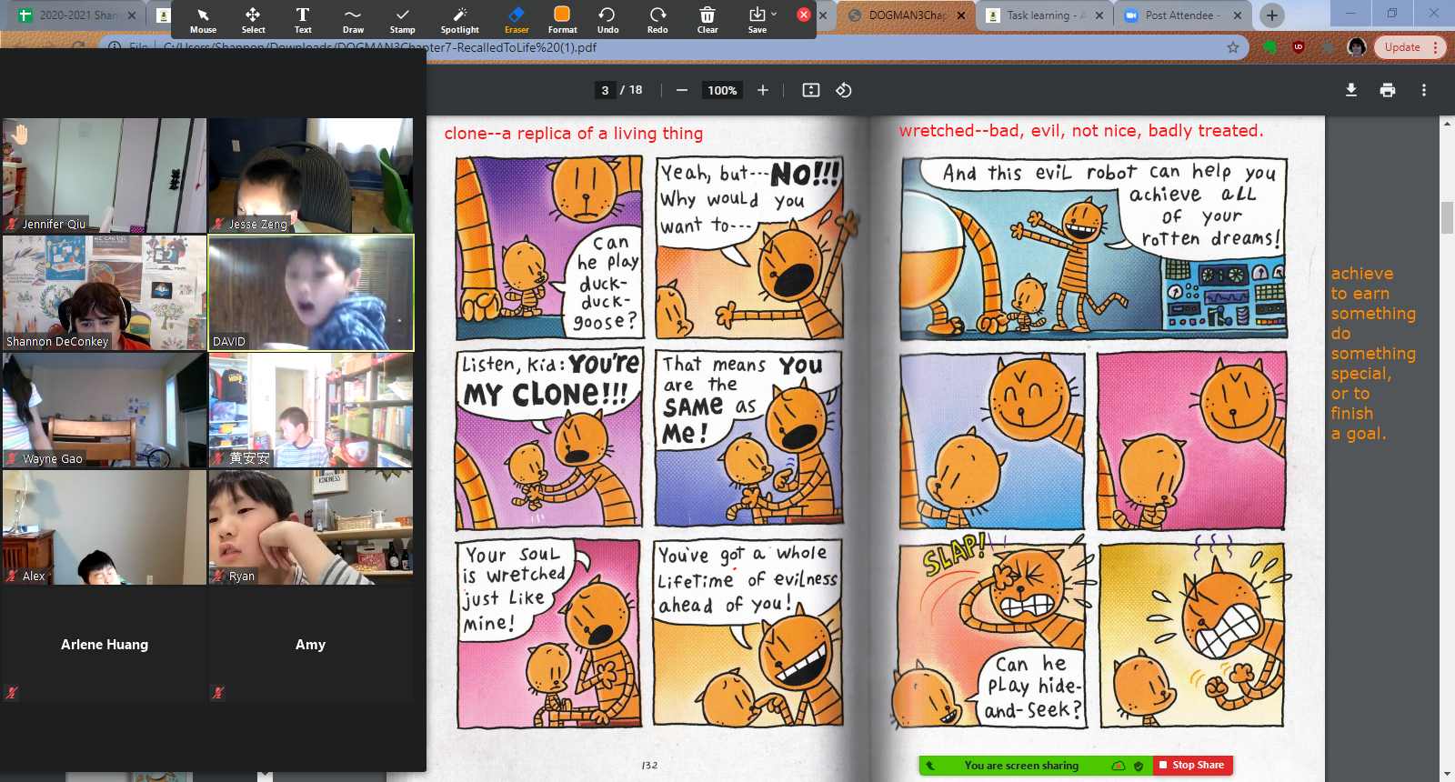Rotate the PDF counterclockwise
Viewport: 1455px width, 782px height.
(844, 90)
